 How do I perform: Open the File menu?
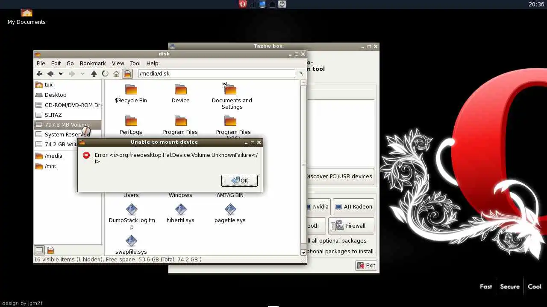click(x=41, y=63)
